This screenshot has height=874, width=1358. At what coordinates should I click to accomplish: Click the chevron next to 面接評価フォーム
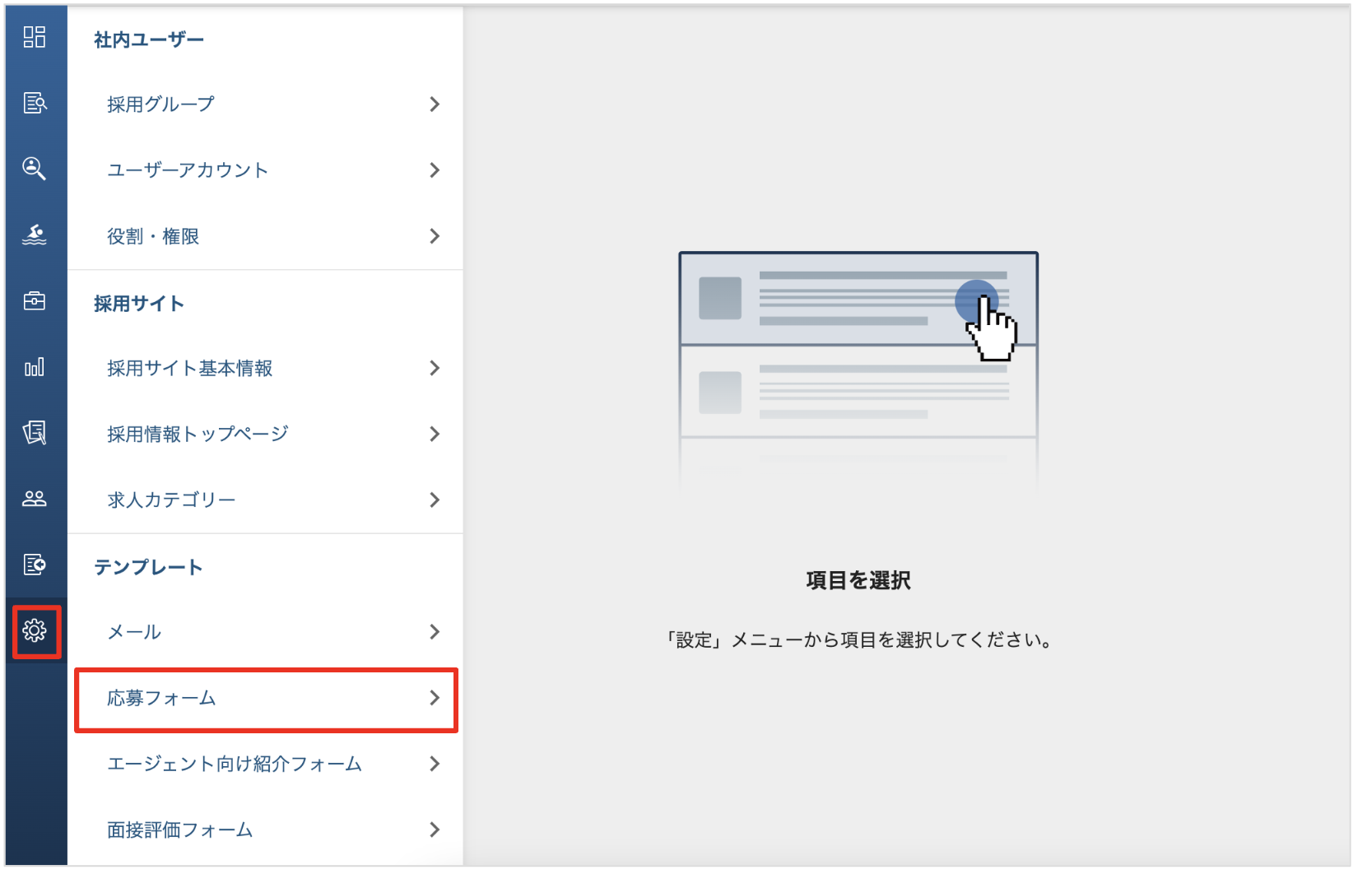click(435, 830)
